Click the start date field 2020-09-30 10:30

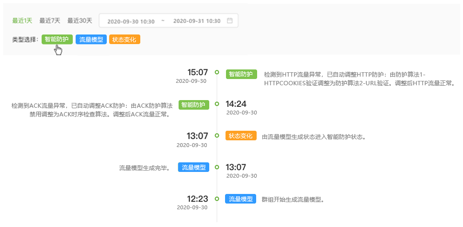(131, 21)
